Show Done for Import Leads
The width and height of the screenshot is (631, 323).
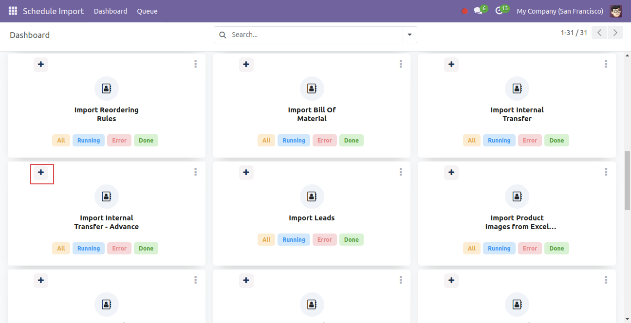[x=352, y=239]
